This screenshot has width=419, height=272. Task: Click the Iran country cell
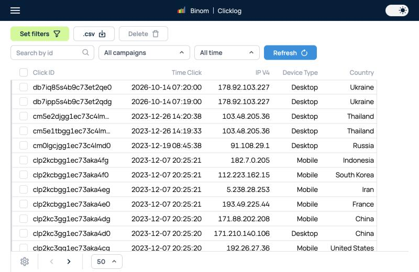click(368, 189)
